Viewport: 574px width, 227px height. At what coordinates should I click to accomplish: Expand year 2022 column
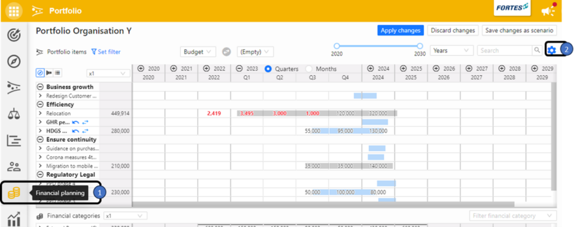[206, 68]
